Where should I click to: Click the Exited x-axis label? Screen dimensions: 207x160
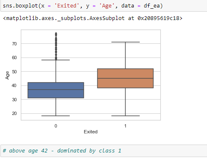[91, 132]
